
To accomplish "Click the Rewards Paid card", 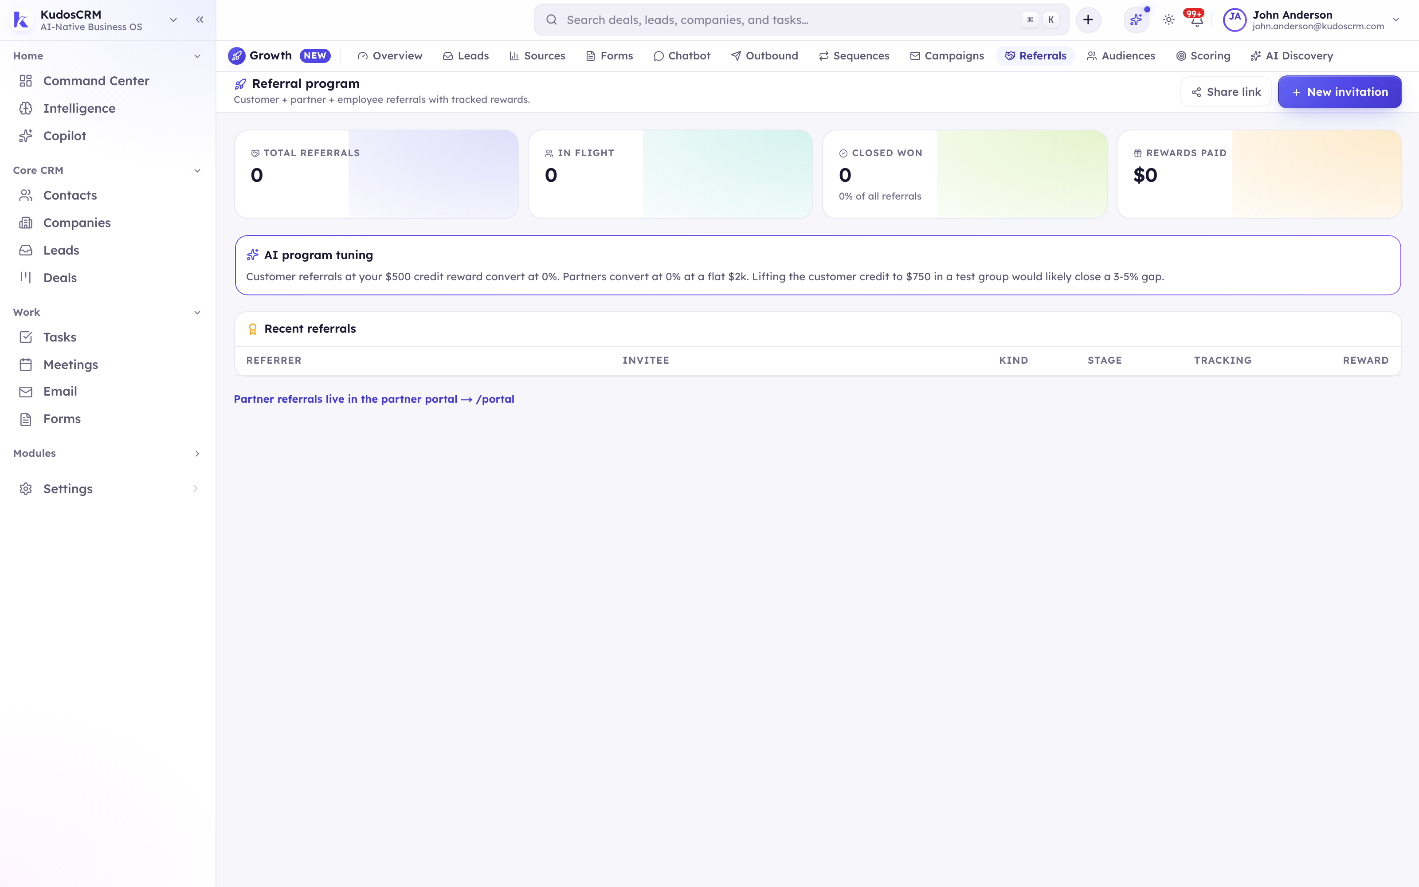I will click(x=1259, y=174).
